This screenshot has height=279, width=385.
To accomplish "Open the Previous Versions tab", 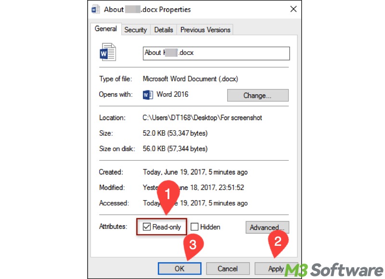I will (205, 30).
